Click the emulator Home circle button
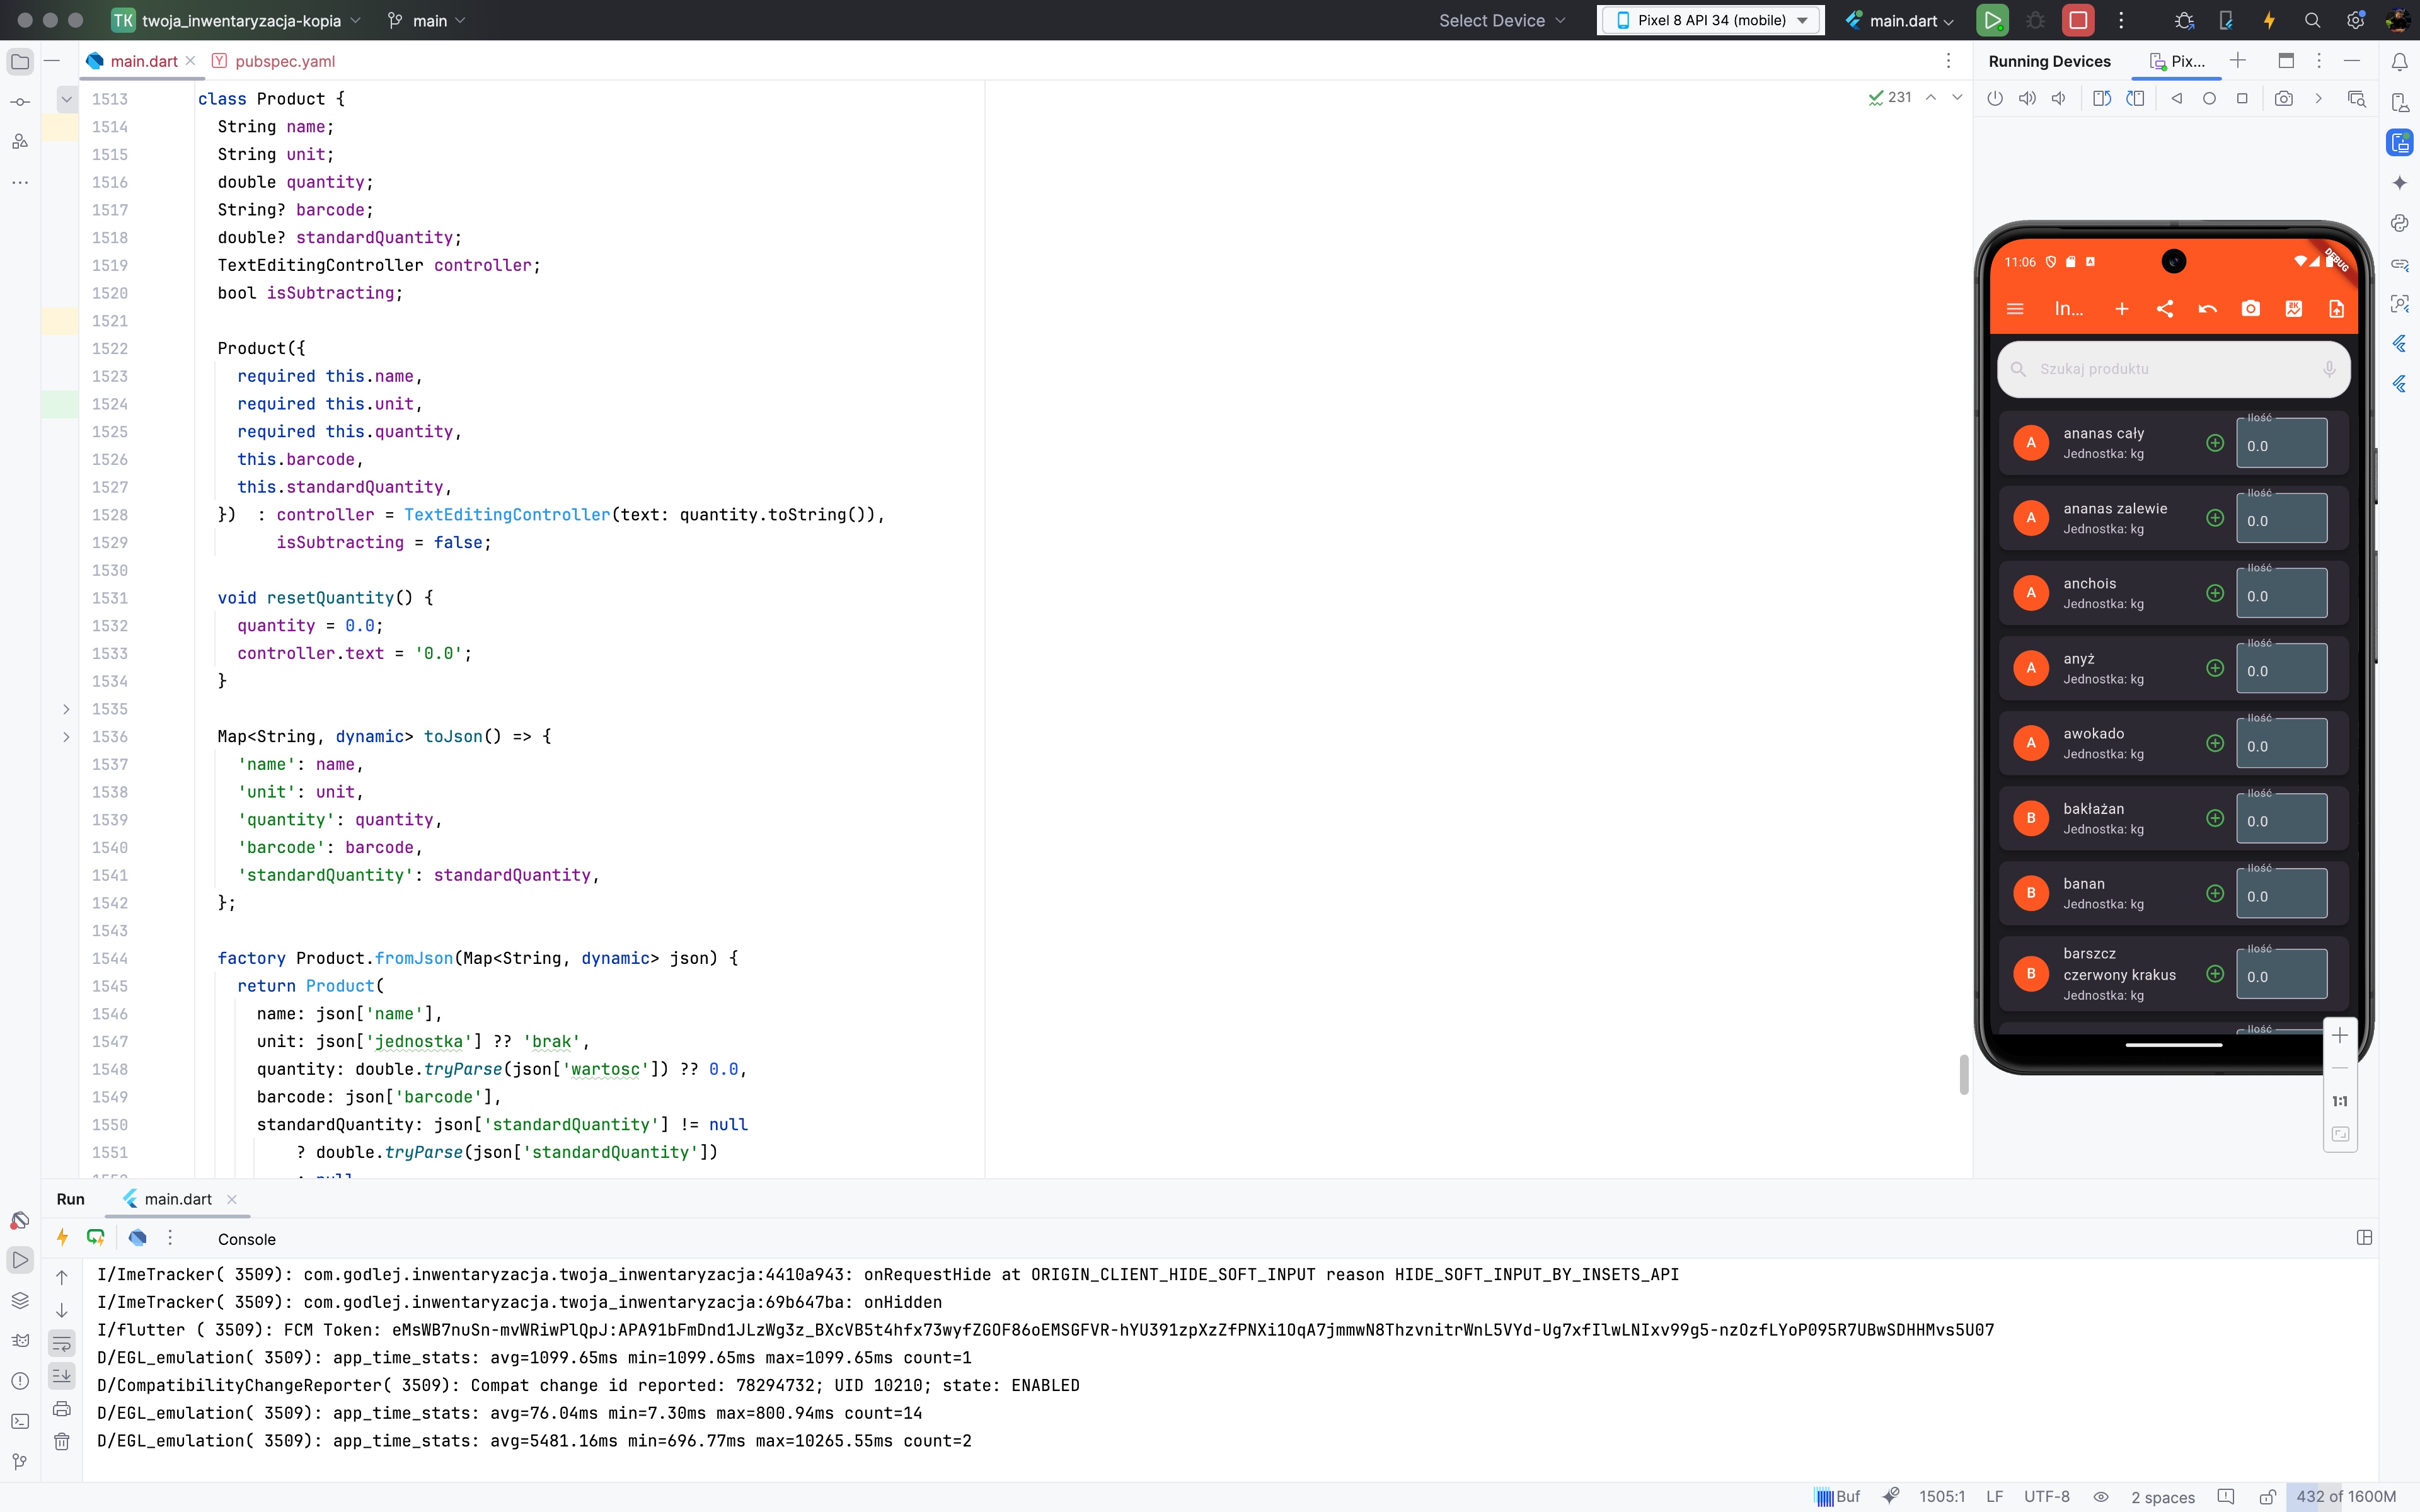The image size is (2420, 1512). pyautogui.click(x=2209, y=98)
